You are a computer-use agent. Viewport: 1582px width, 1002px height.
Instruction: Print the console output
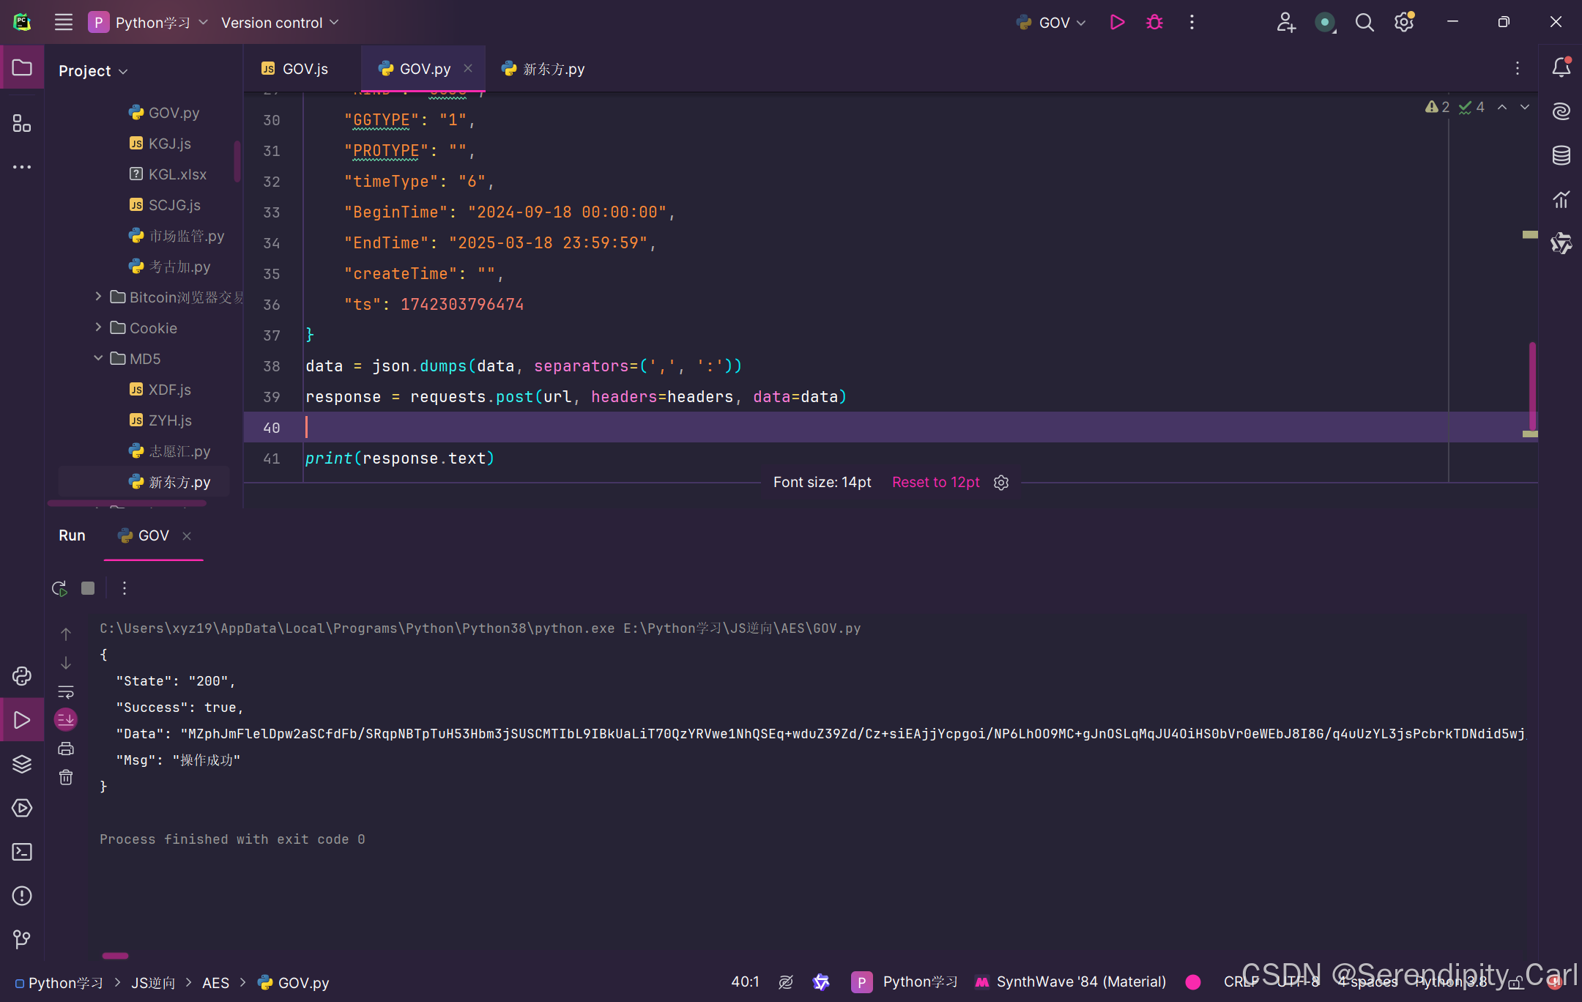pos(66,749)
